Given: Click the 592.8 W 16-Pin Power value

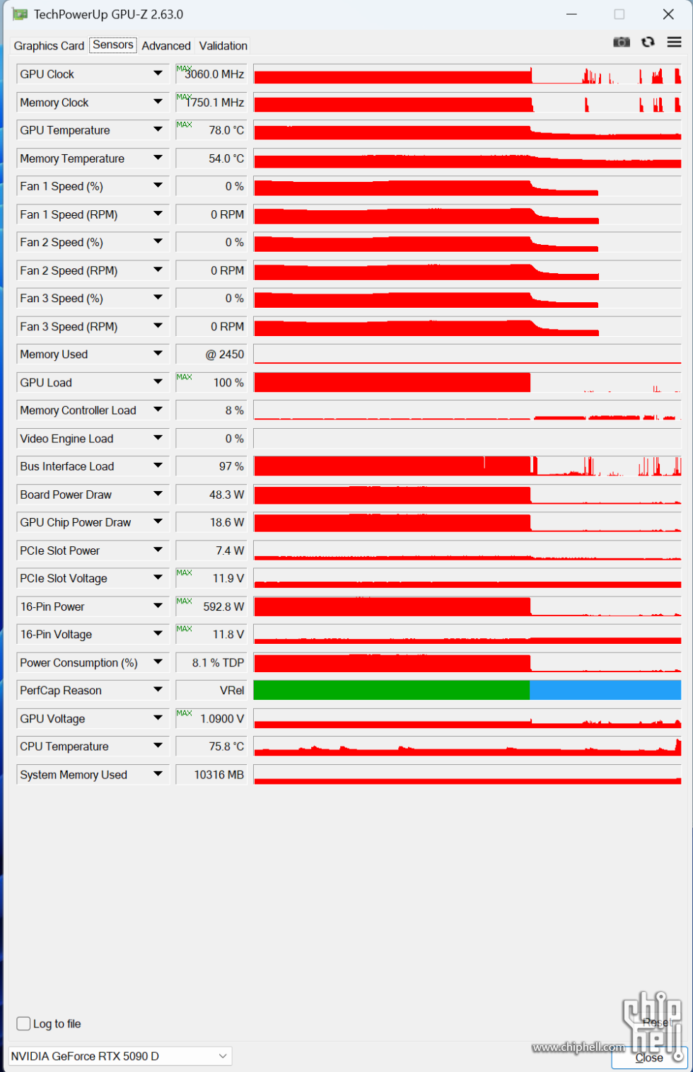Looking at the screenshot, I should tap(211, 606).
